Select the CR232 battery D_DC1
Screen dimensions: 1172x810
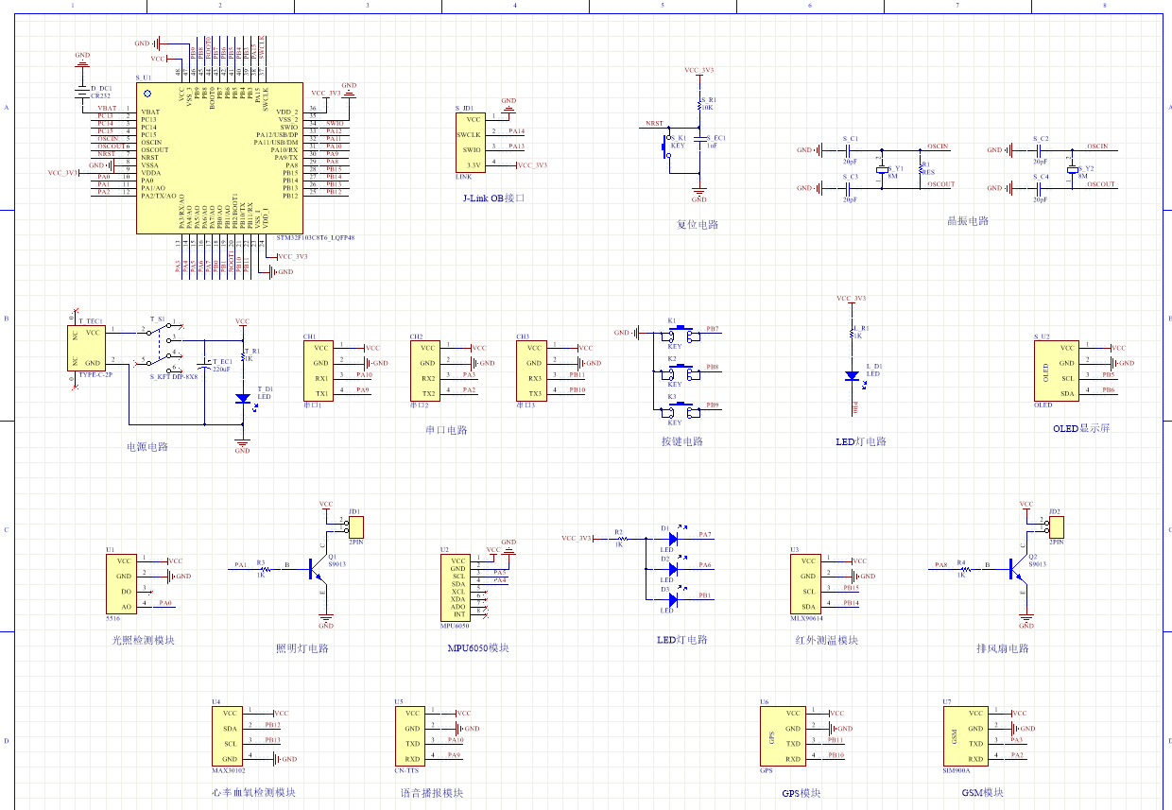point(82,92)
